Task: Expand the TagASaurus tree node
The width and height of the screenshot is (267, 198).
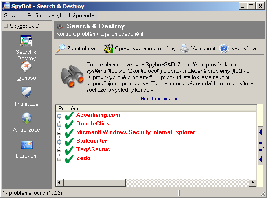Action: (x=59, y=150)
